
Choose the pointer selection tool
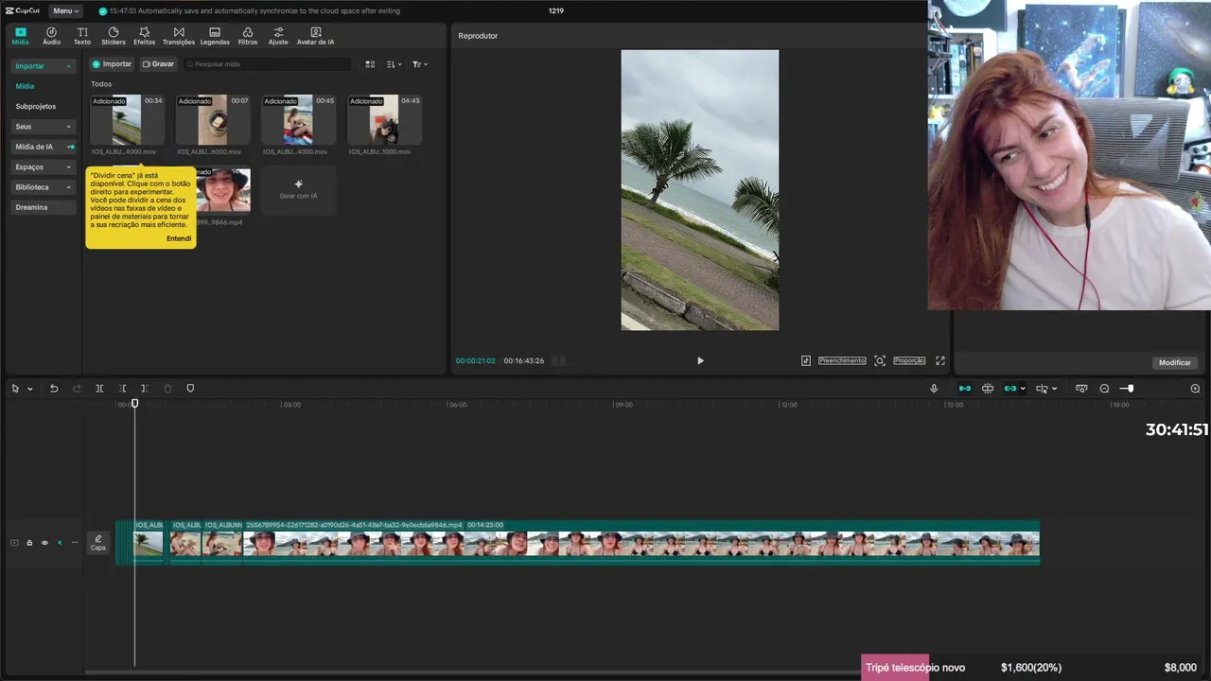click(x=15, y=389)
